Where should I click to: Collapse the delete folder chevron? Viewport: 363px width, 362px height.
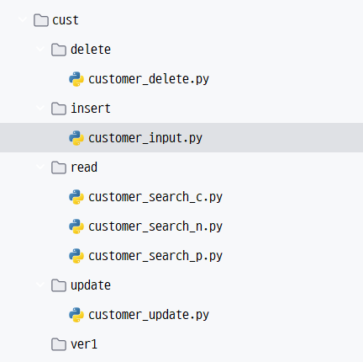(40, 49)
